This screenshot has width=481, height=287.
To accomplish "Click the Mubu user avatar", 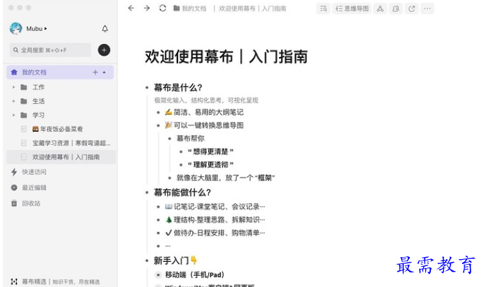I will point(15,29).
